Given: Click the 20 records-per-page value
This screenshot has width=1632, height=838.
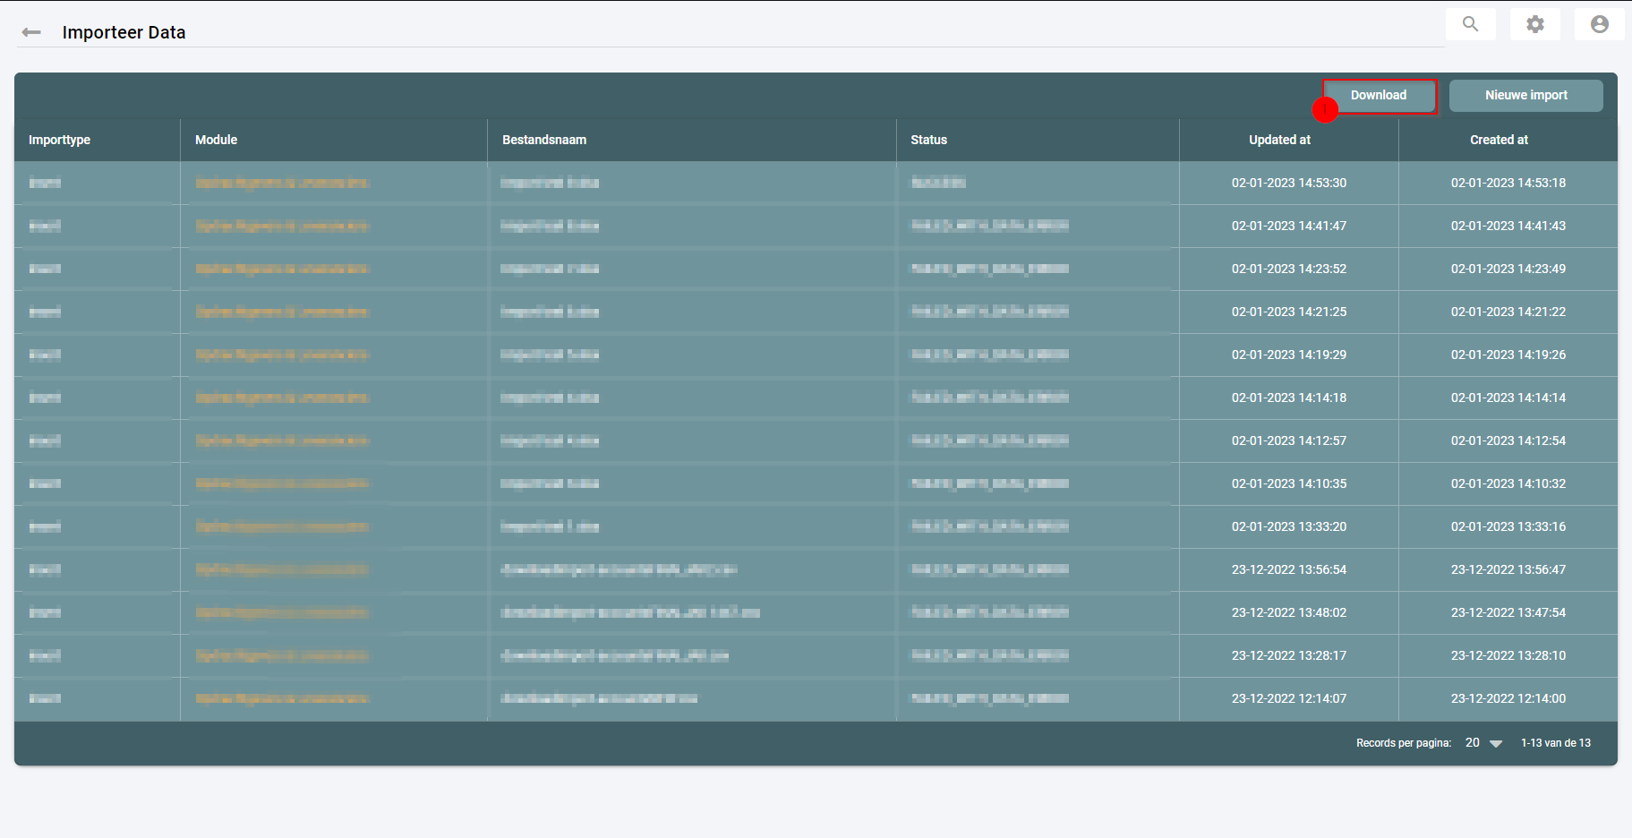Looking at the screenshot, I should (x=1473, y=743).
